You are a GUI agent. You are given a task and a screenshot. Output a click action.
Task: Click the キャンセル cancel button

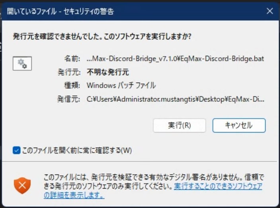239,125
